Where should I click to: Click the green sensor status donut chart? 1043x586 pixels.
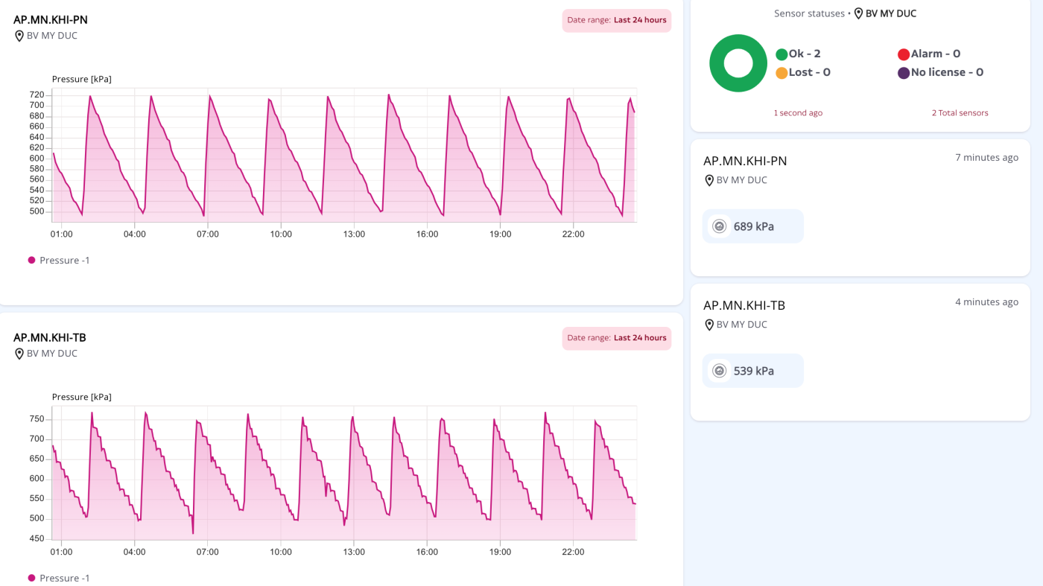738,63
